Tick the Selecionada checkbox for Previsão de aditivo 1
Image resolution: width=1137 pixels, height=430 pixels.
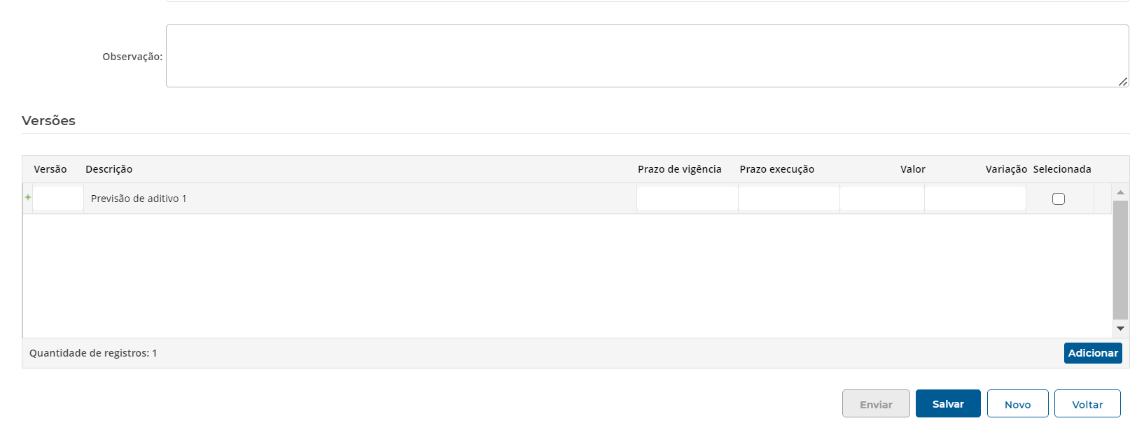[x=1059, y=199]
